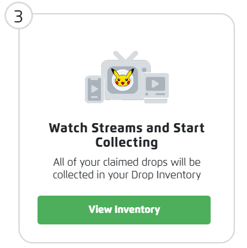Click the word Collecting in the heading
This screenshot has width=247, height=248.
click(x=126, y=143)
